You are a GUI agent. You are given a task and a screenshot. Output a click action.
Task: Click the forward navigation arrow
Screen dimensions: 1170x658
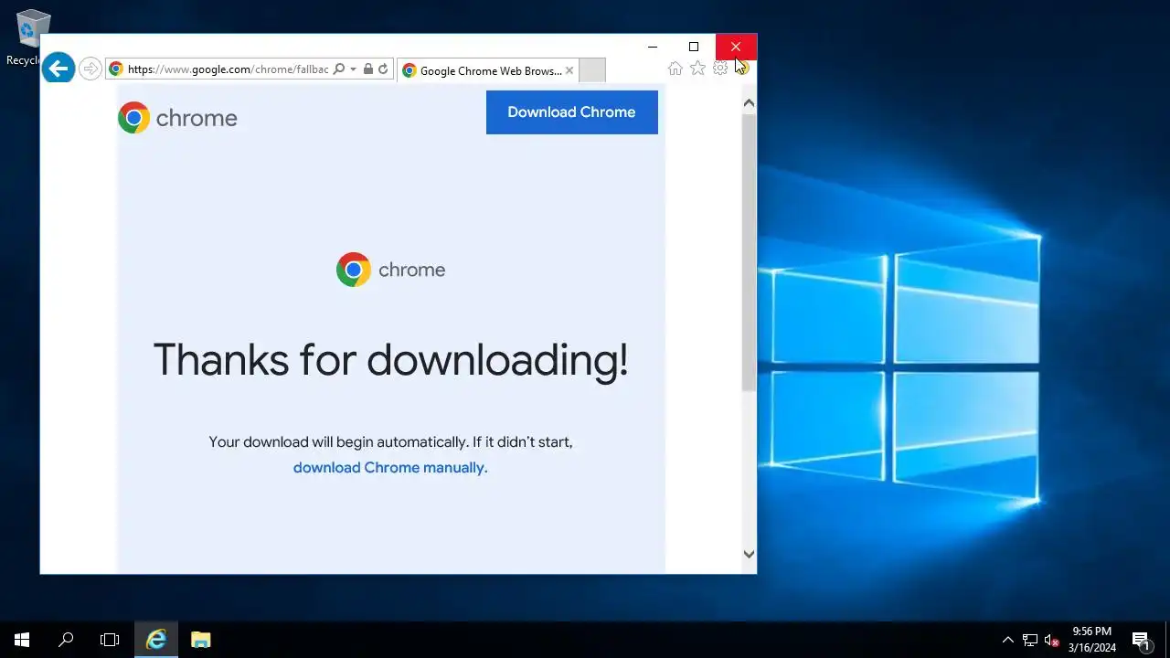click(90, 69)
